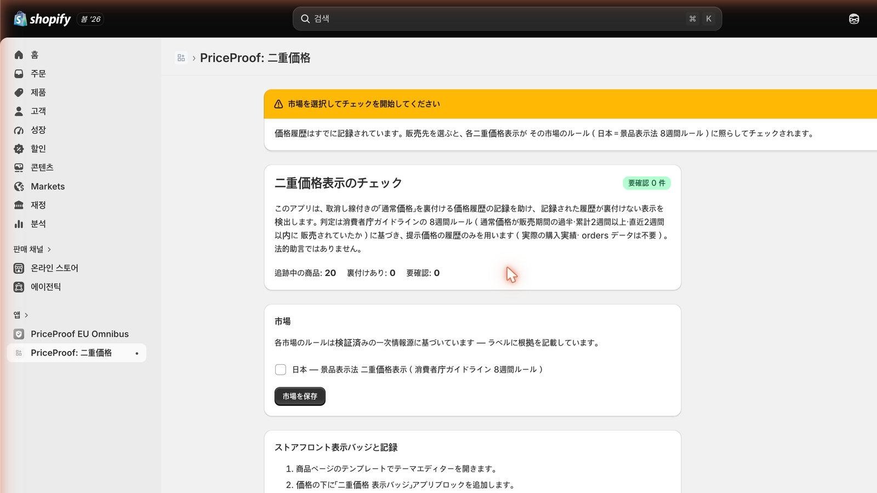877x493 pixels.
Task: Save markets with 市場を保存 button
Action: (x=300, y=396)
